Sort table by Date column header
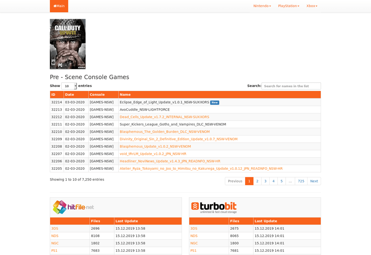The height and width of the screenshot is (255, 371). point(76,95)
